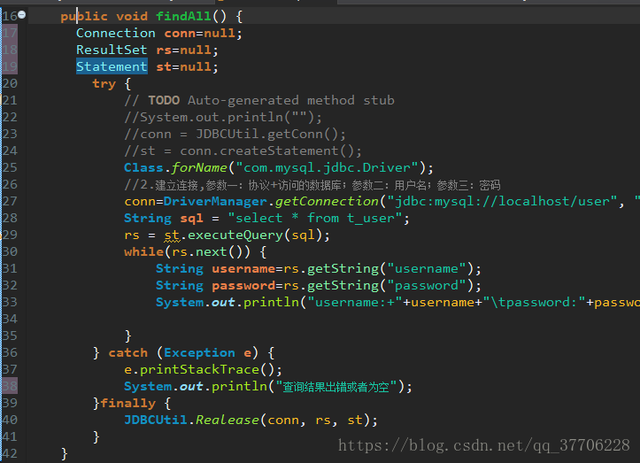Click the findAll method name
The image size is (640, 463).
pos(183,16)
